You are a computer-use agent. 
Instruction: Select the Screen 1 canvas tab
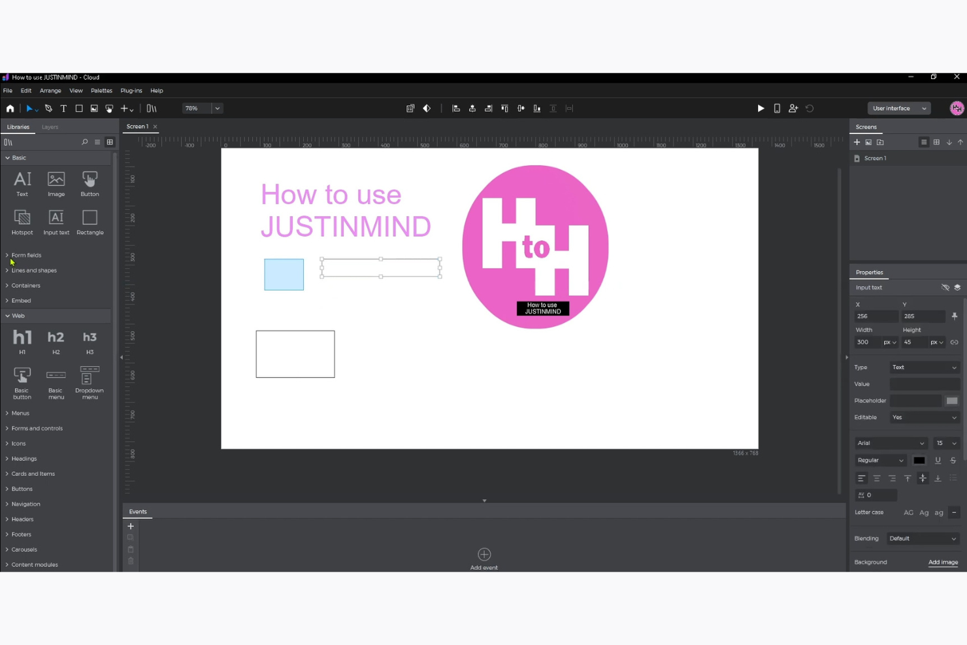pyautogui.click(x=137, y=127)
